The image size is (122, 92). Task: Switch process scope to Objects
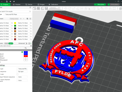(x=11, y=43)
